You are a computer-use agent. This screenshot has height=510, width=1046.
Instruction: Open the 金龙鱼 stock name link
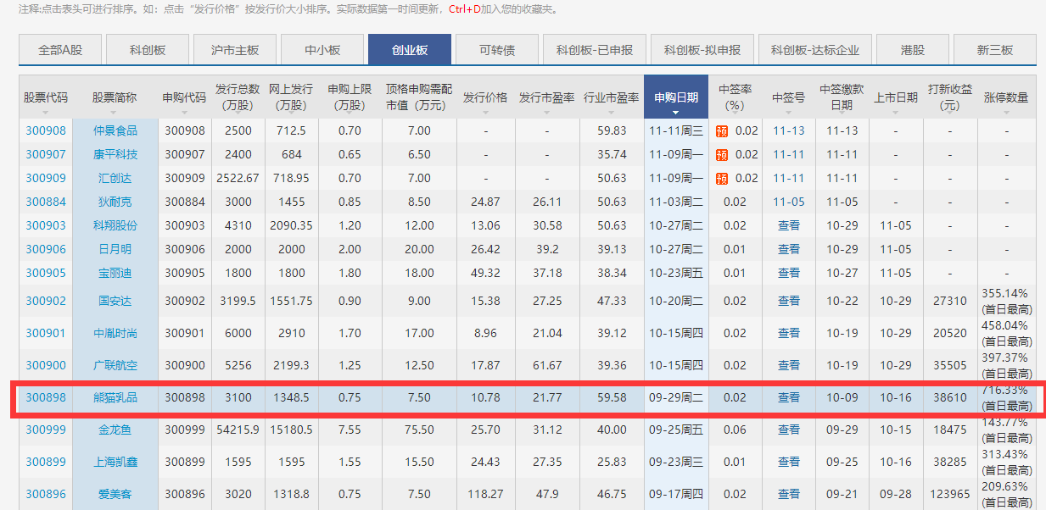click(115, 430)
